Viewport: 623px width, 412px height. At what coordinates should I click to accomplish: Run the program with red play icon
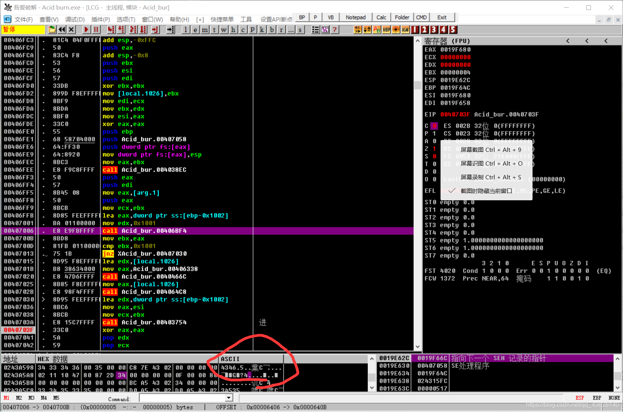coord(86,29)
